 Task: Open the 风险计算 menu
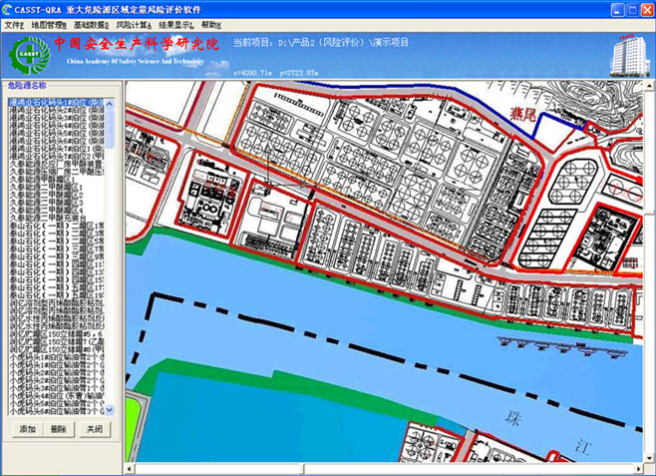[134, 24]
